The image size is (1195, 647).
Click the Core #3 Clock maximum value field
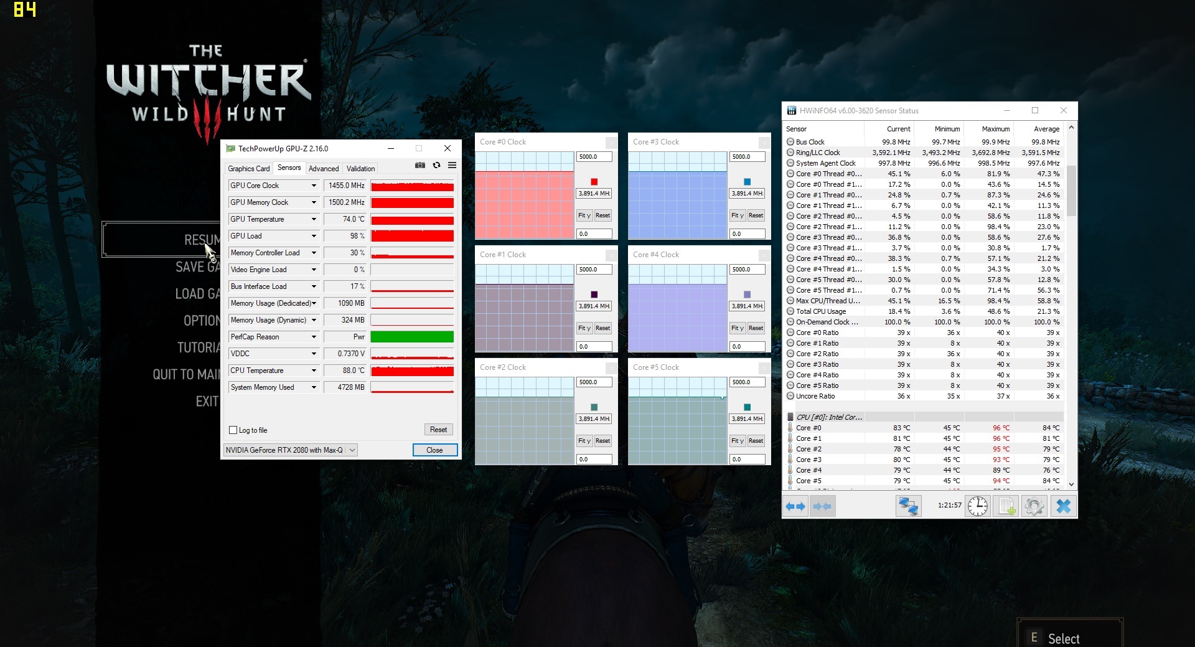click(746, 157)
